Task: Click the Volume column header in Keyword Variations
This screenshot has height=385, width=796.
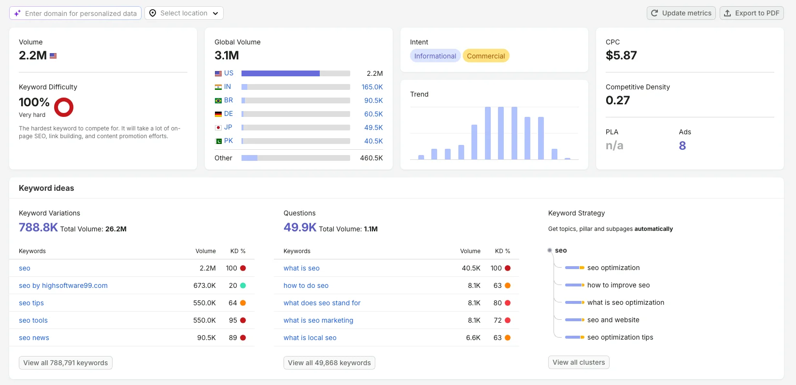Action: 206,251
